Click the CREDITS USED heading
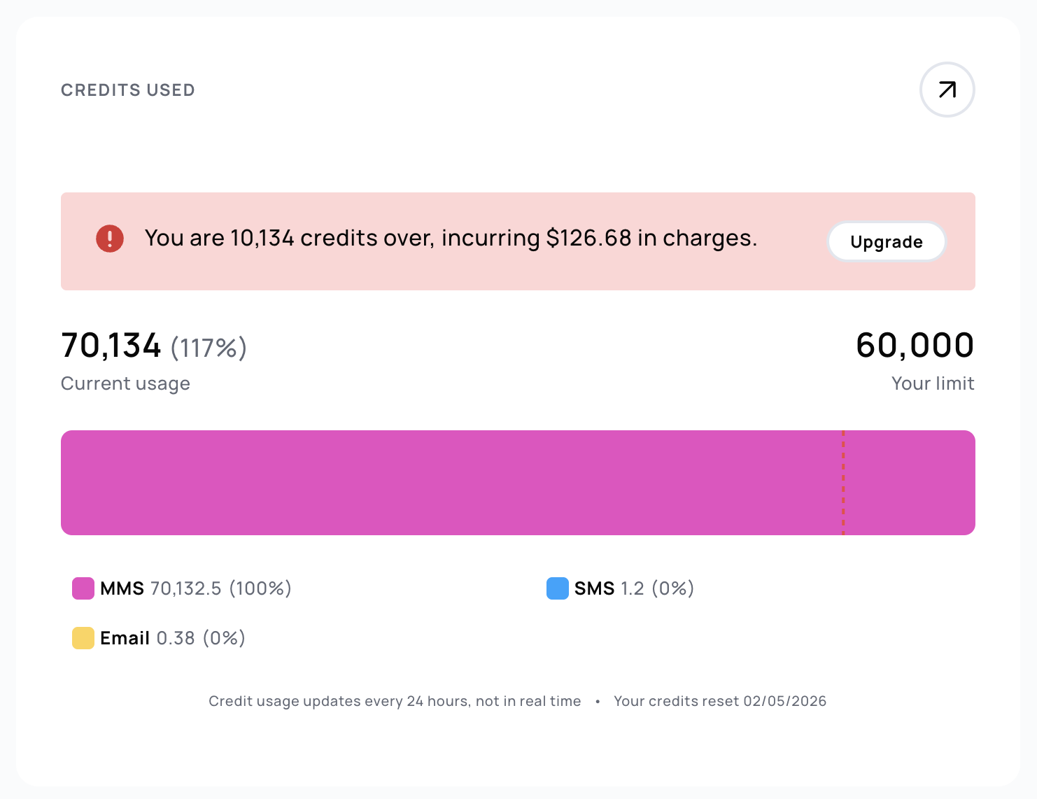Viewport: 1037px width, 799px height. point(128,90)
